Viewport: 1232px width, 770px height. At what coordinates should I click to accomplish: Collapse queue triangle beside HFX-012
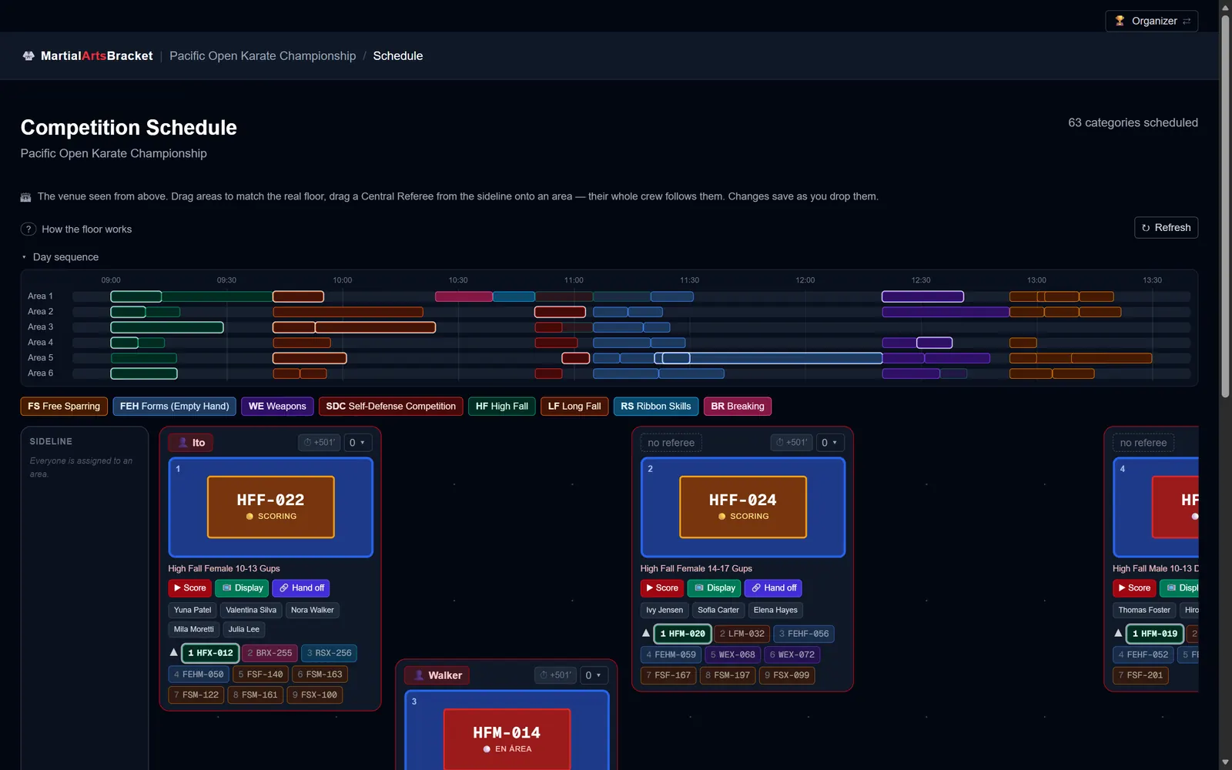(x=174, y=652)
